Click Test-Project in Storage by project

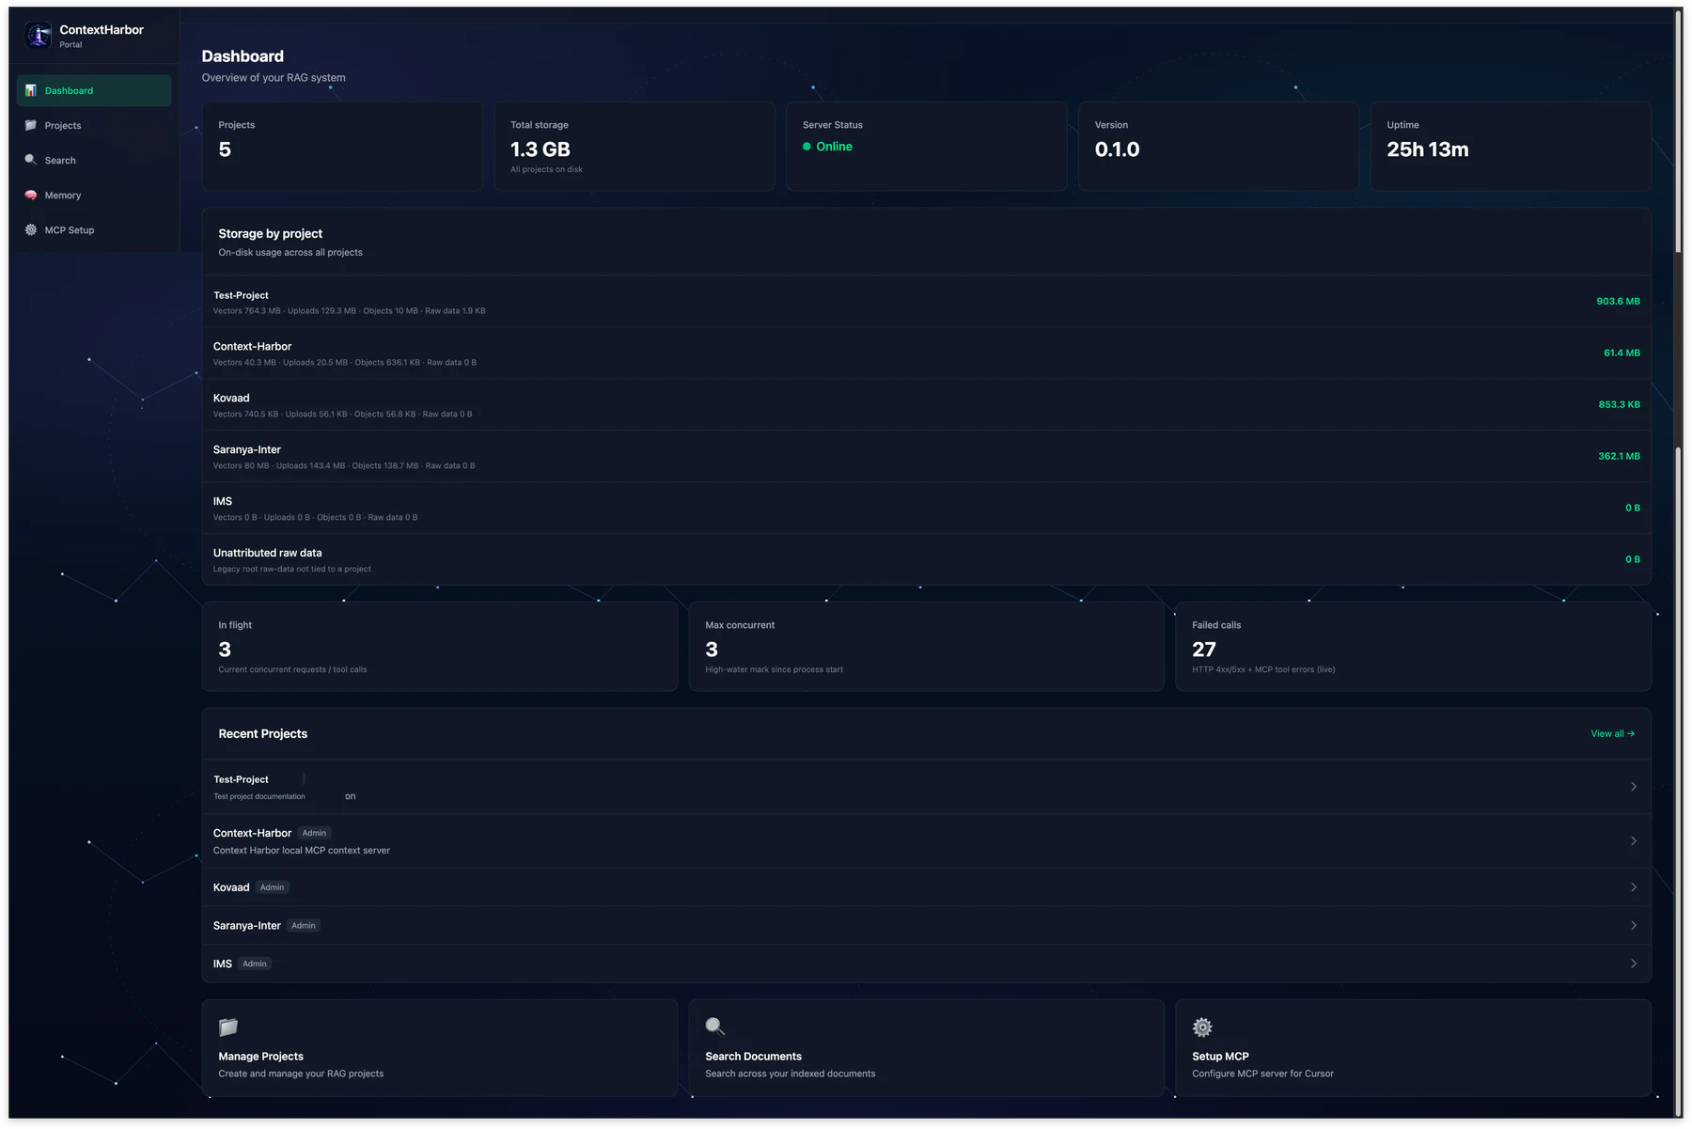pyautogui.click(x=241, y=295)
